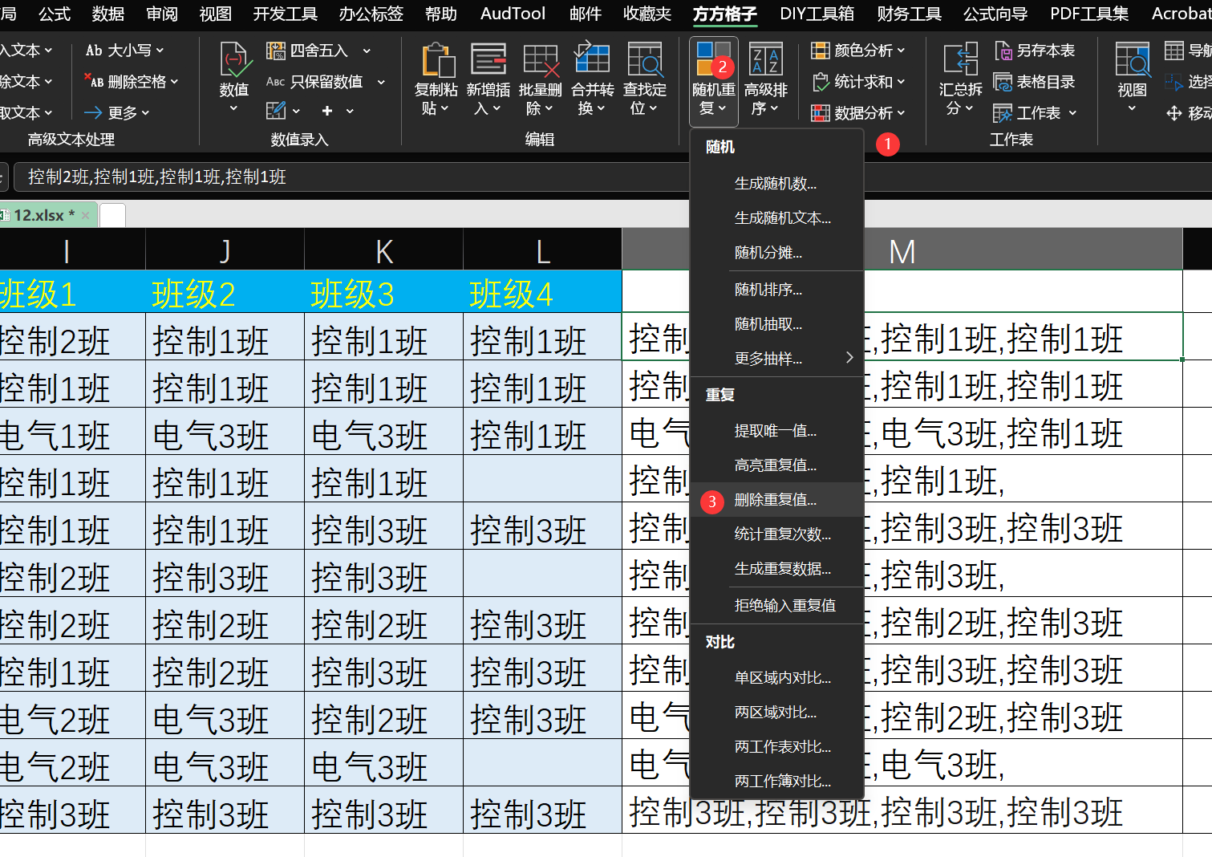The image size is (1212, 857).
Task: Switch to the 财务工具 ribbon tab
Action: click(x=909, y=14)
